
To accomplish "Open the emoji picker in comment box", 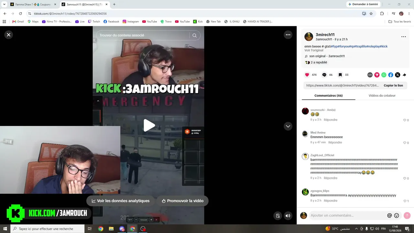I will [397, 216].
